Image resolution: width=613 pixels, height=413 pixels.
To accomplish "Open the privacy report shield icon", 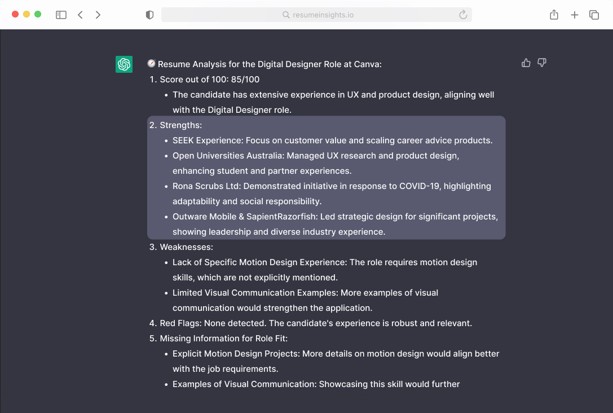I will pos(149,15).
